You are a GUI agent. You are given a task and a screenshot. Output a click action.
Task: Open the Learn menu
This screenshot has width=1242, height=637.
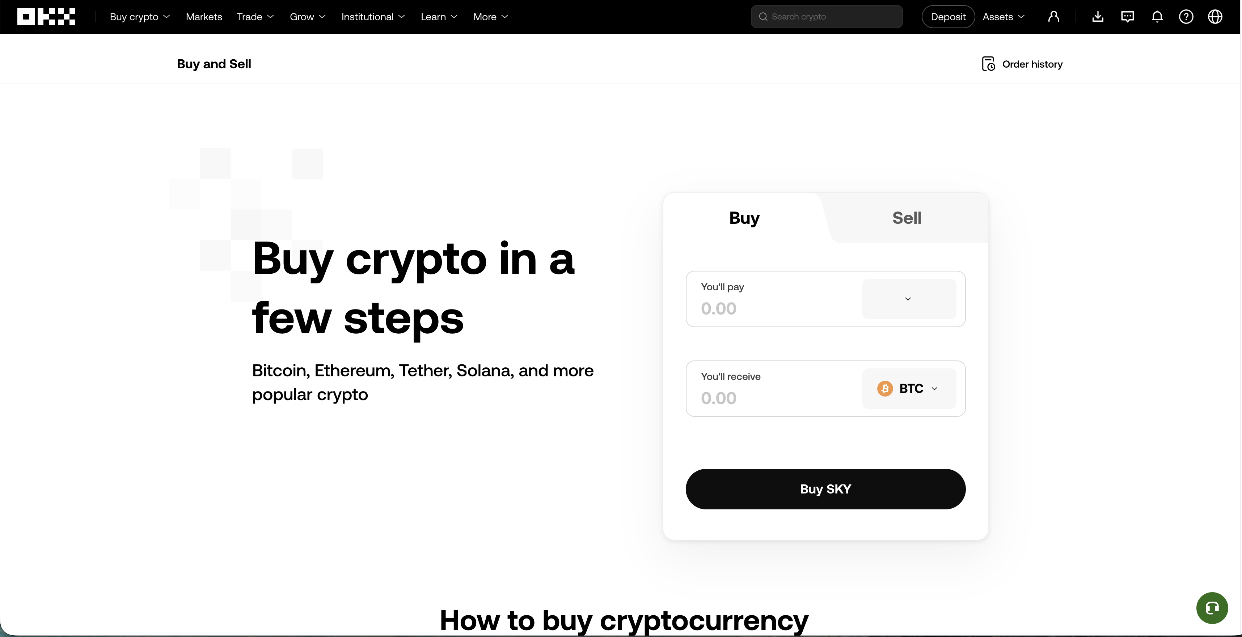tap(438, 16)
